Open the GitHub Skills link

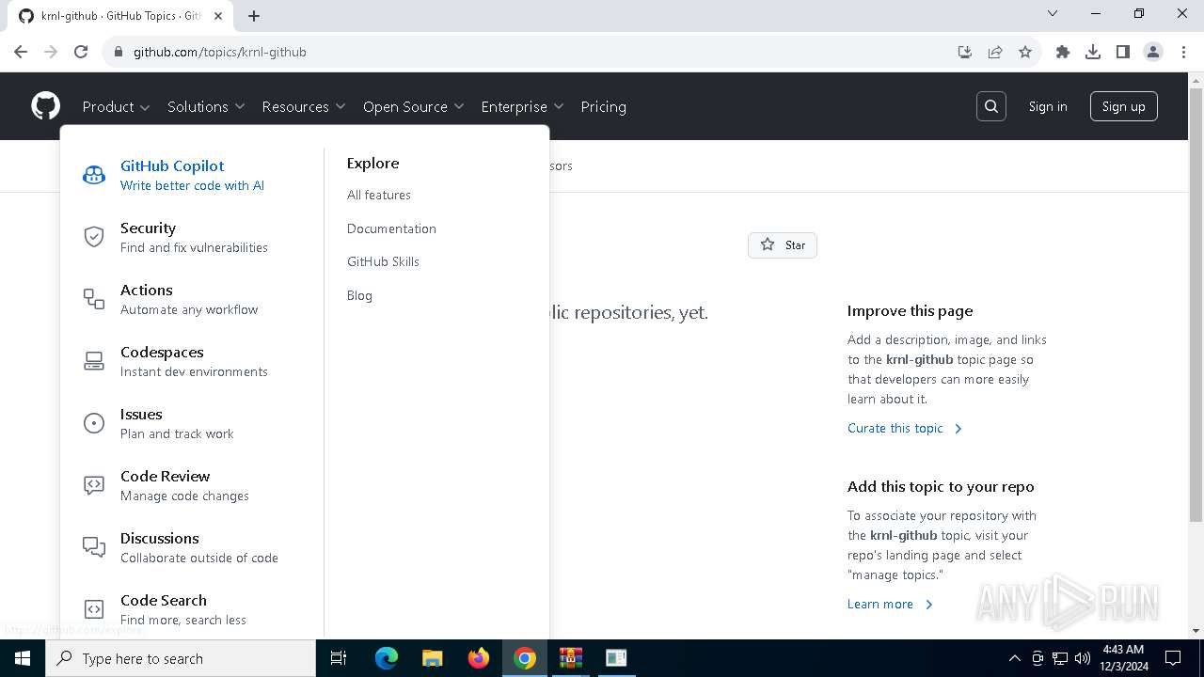pos(383,261)
